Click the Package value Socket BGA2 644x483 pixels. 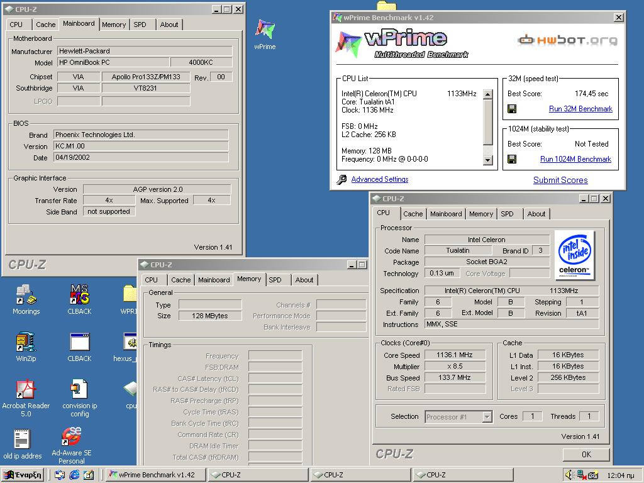[487, 262]
